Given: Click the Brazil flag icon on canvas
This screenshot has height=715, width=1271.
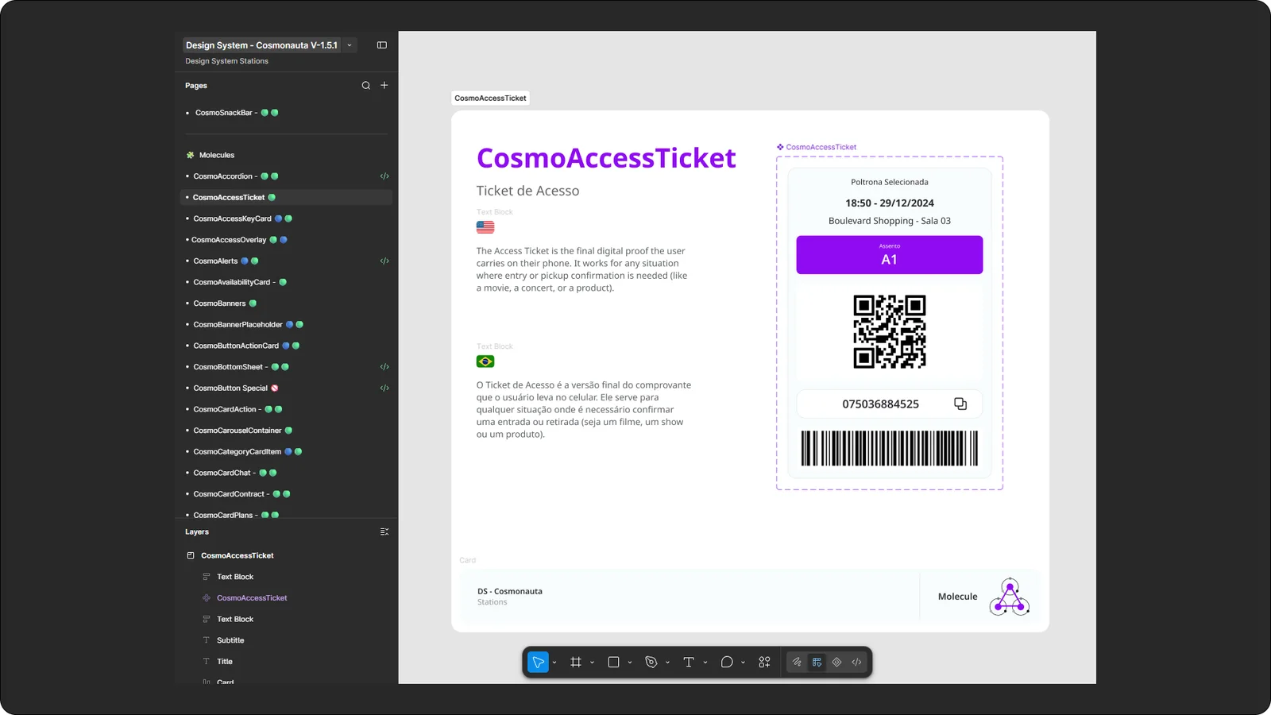Looking at the screenshot, I should [485, 361].
